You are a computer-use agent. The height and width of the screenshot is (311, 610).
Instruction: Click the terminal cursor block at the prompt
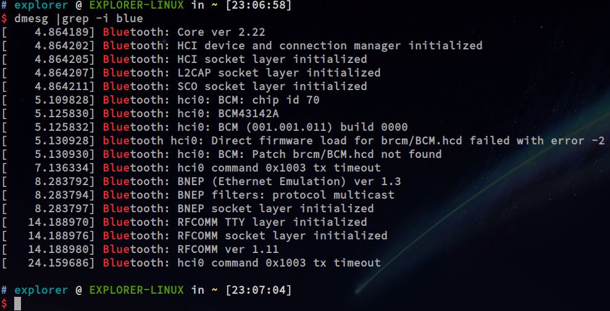[18, 303]
